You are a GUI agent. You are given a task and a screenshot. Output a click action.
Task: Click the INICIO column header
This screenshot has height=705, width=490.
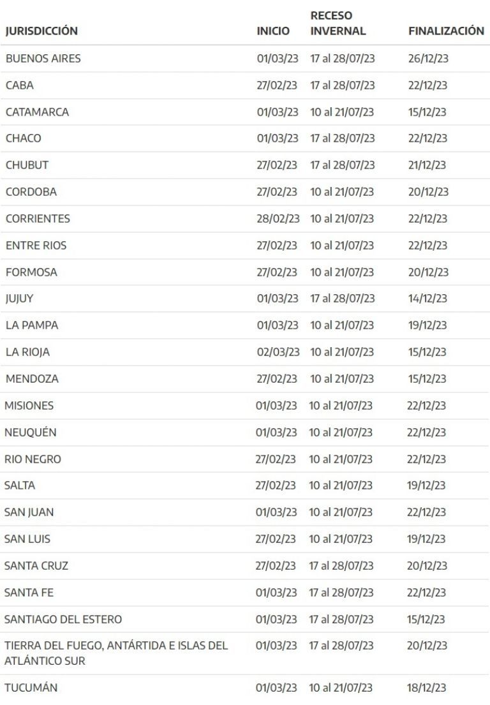(273, 31)
